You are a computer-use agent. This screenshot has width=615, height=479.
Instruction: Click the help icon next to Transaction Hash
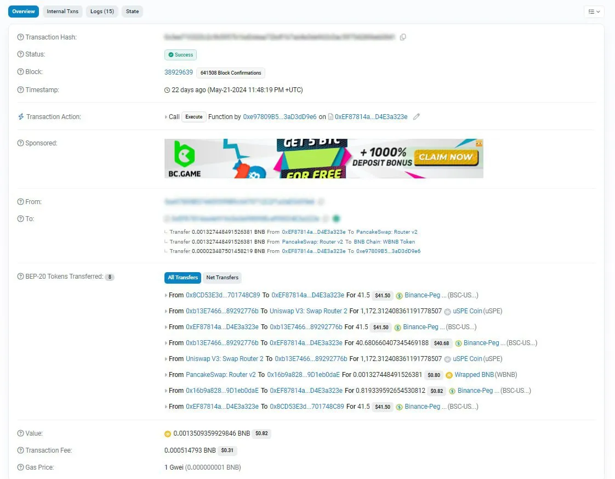click(20, 37)
